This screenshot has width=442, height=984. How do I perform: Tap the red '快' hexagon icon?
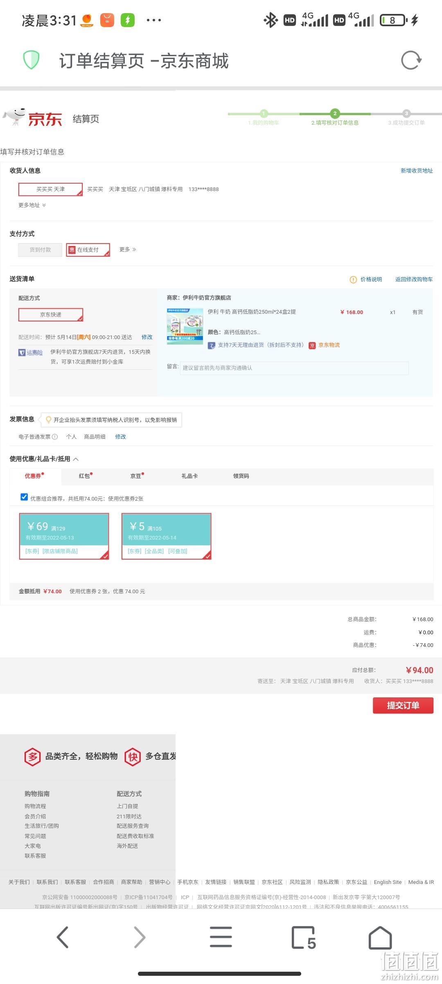pos(133,756)
